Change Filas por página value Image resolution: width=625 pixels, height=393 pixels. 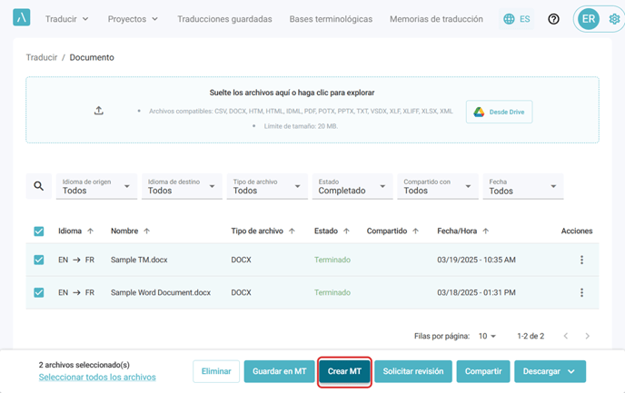pos(487,336)
